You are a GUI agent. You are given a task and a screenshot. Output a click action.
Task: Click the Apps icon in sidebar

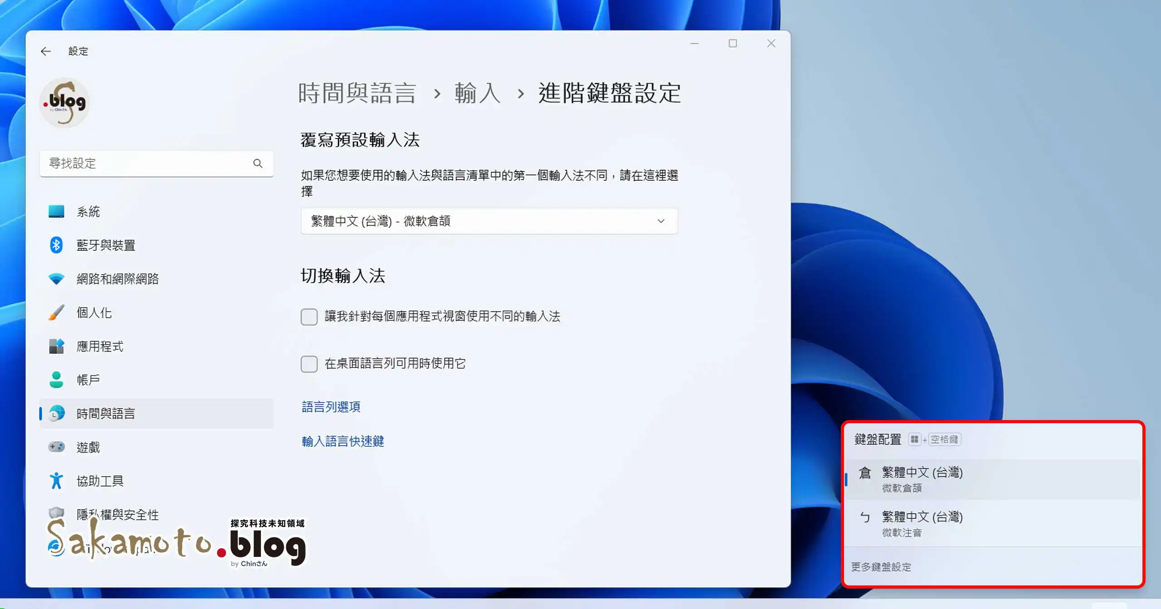tap(56, 346)
